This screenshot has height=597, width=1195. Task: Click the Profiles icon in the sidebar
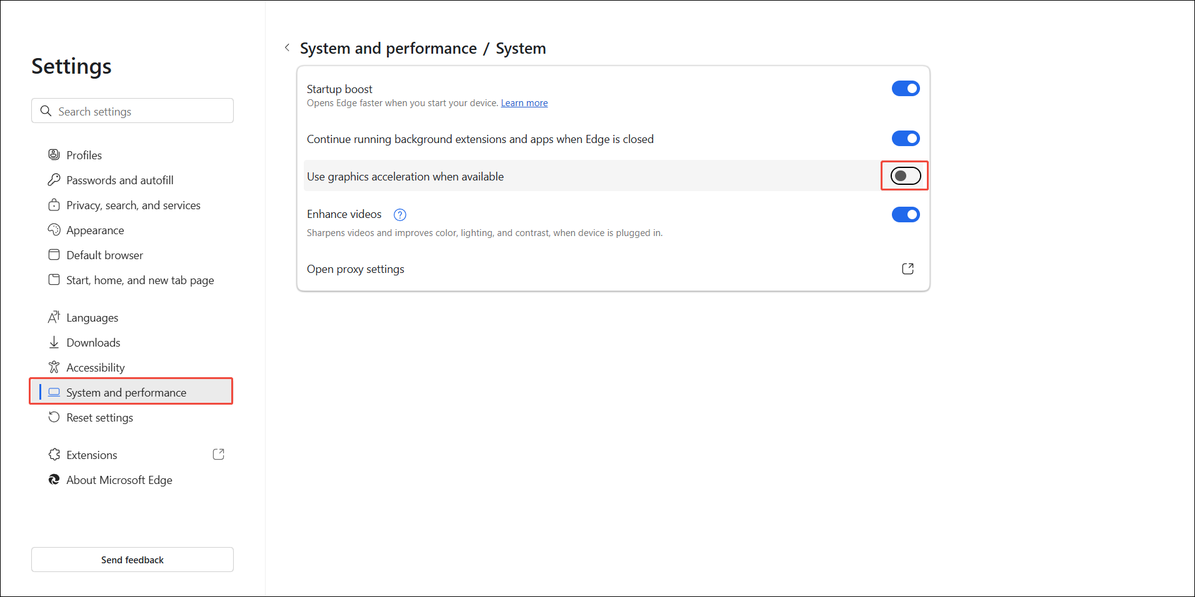point(54,154)
